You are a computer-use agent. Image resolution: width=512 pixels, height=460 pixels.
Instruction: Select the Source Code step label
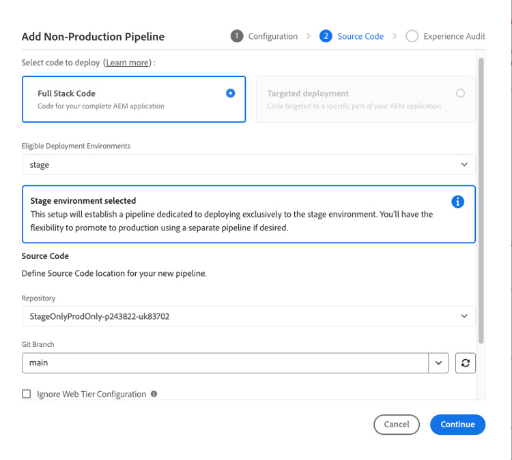(360, 36)
